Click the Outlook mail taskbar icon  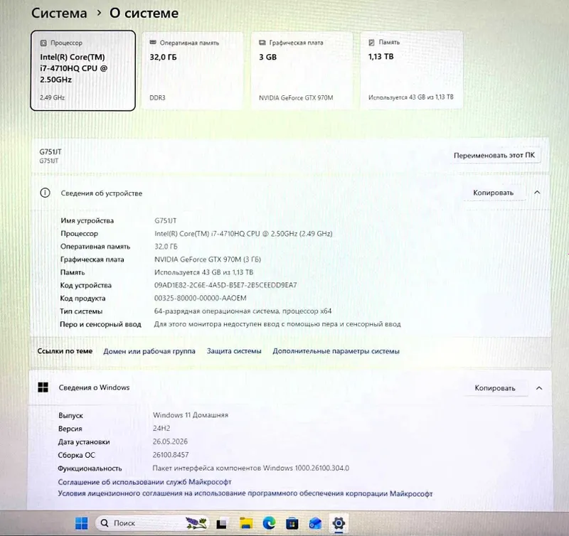click(x=315, y=523)
